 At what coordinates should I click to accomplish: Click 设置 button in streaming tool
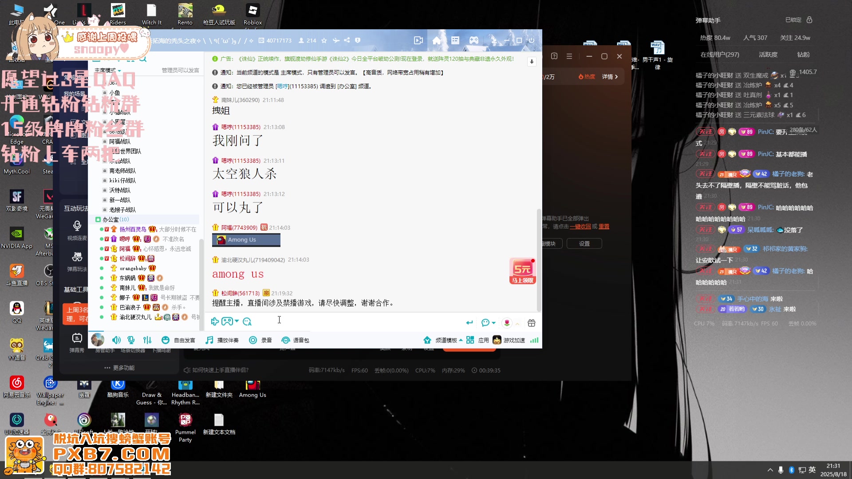[584, 243]
